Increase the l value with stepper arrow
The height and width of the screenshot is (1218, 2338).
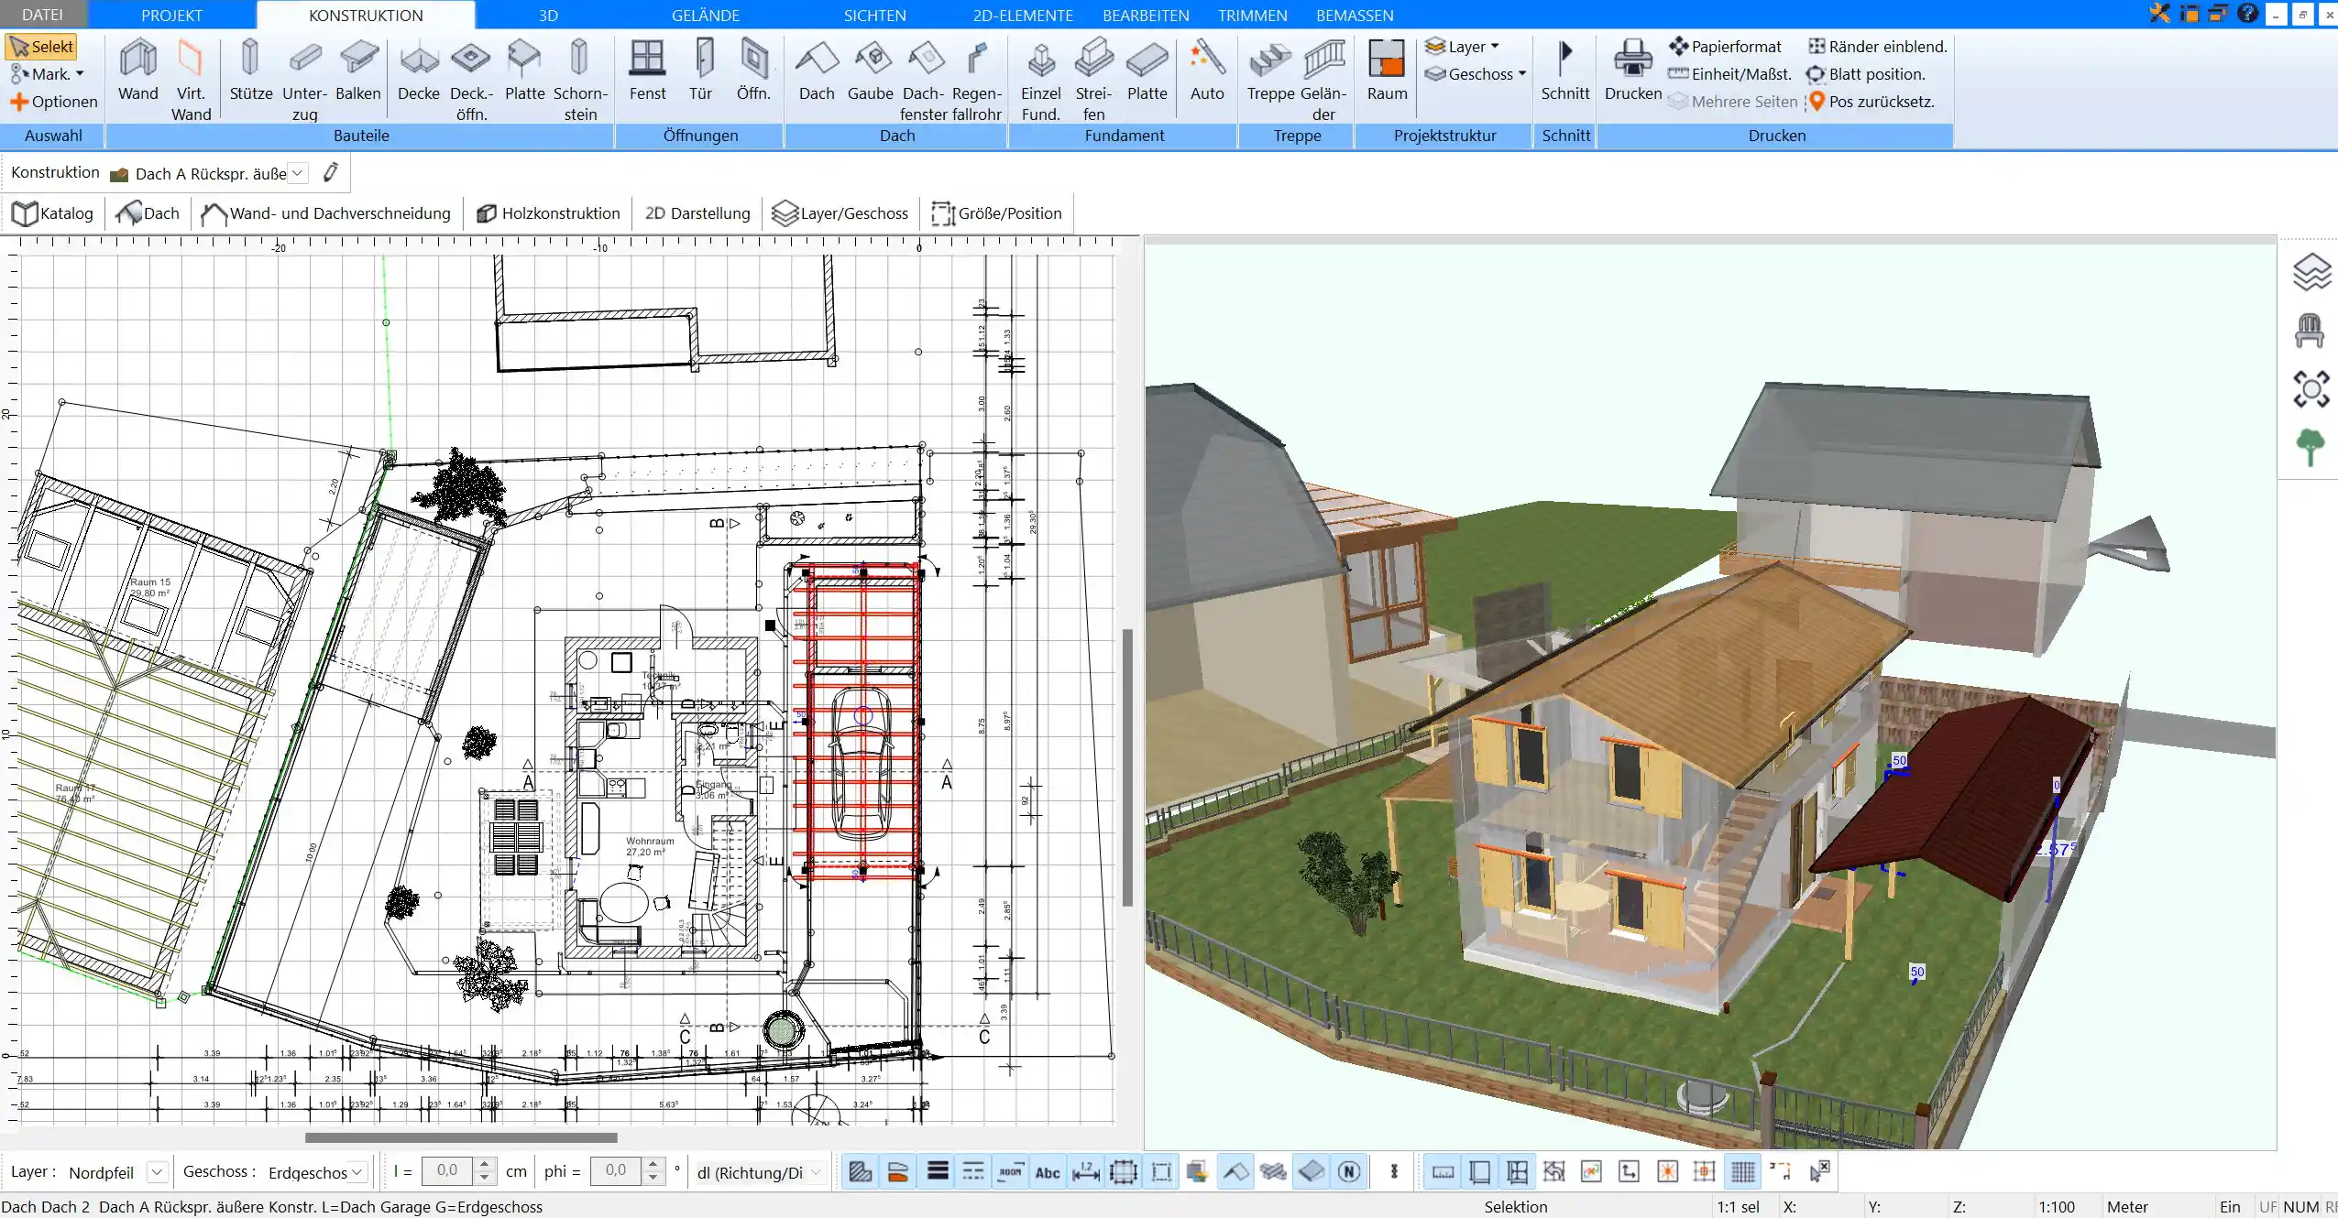[x=485, y=1165]
